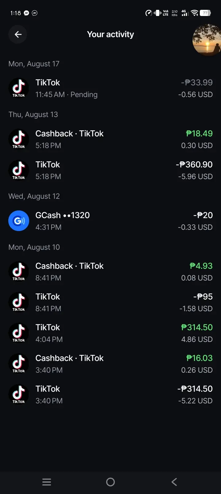View the ₱16.03 Cashback · TikTok entry
The height and width of the screenshot is (494, 221).
pos(110,364)
